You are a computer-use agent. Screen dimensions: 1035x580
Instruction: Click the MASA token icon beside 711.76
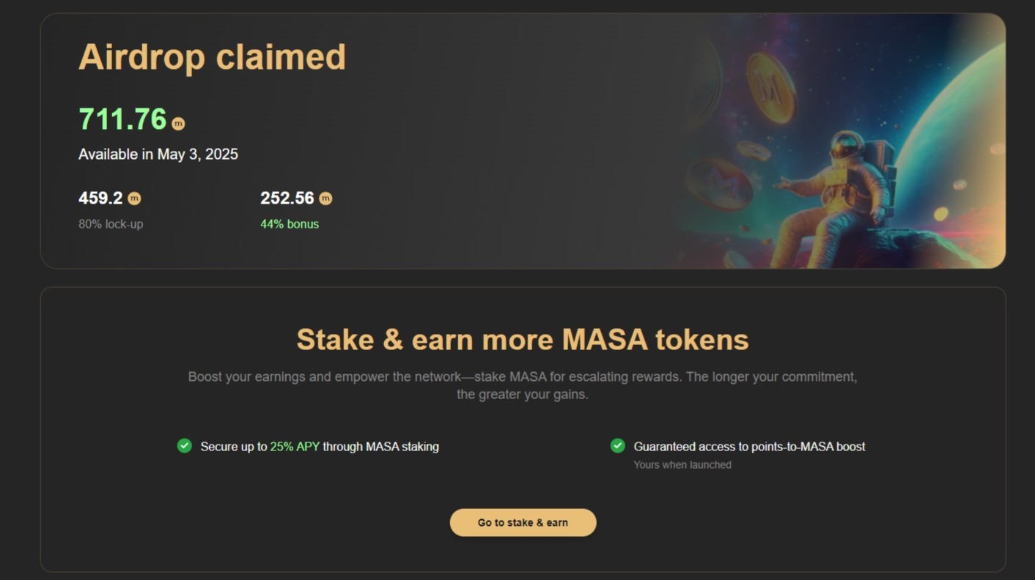(178, 122)
